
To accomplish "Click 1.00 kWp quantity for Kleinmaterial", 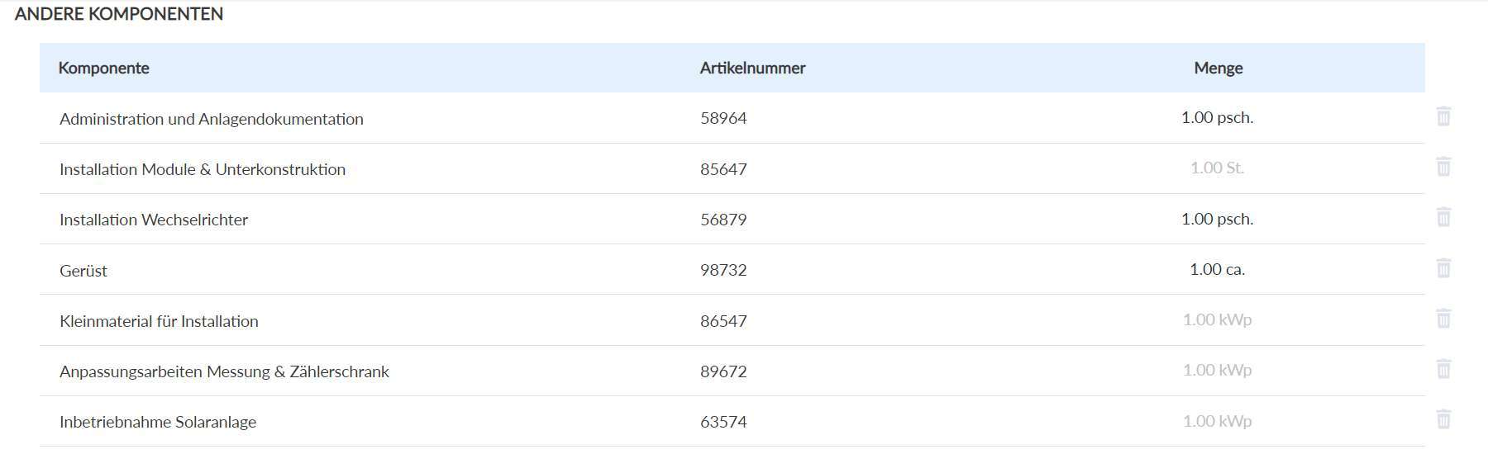I will [x=1217, y=320].
